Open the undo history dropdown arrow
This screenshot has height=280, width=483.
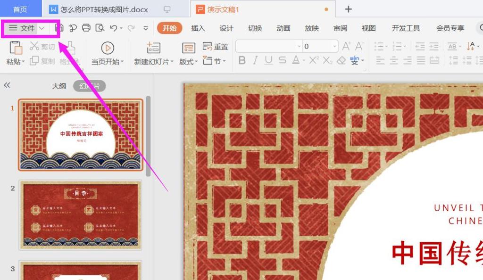coord(121,28)
